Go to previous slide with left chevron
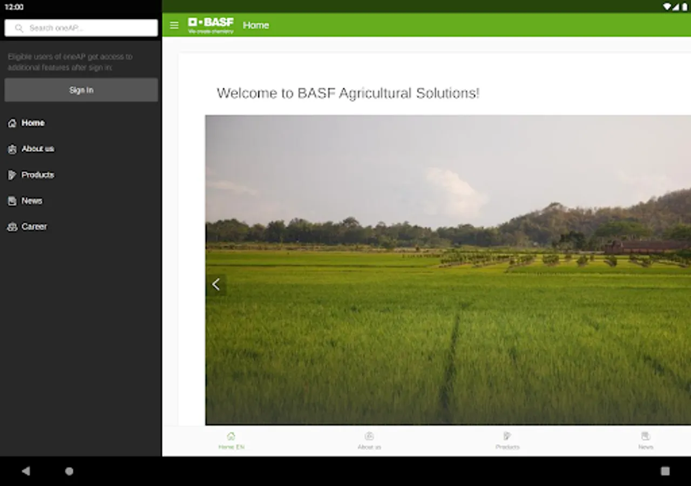Viewport: 691px width, 486px height. [216, 284]
